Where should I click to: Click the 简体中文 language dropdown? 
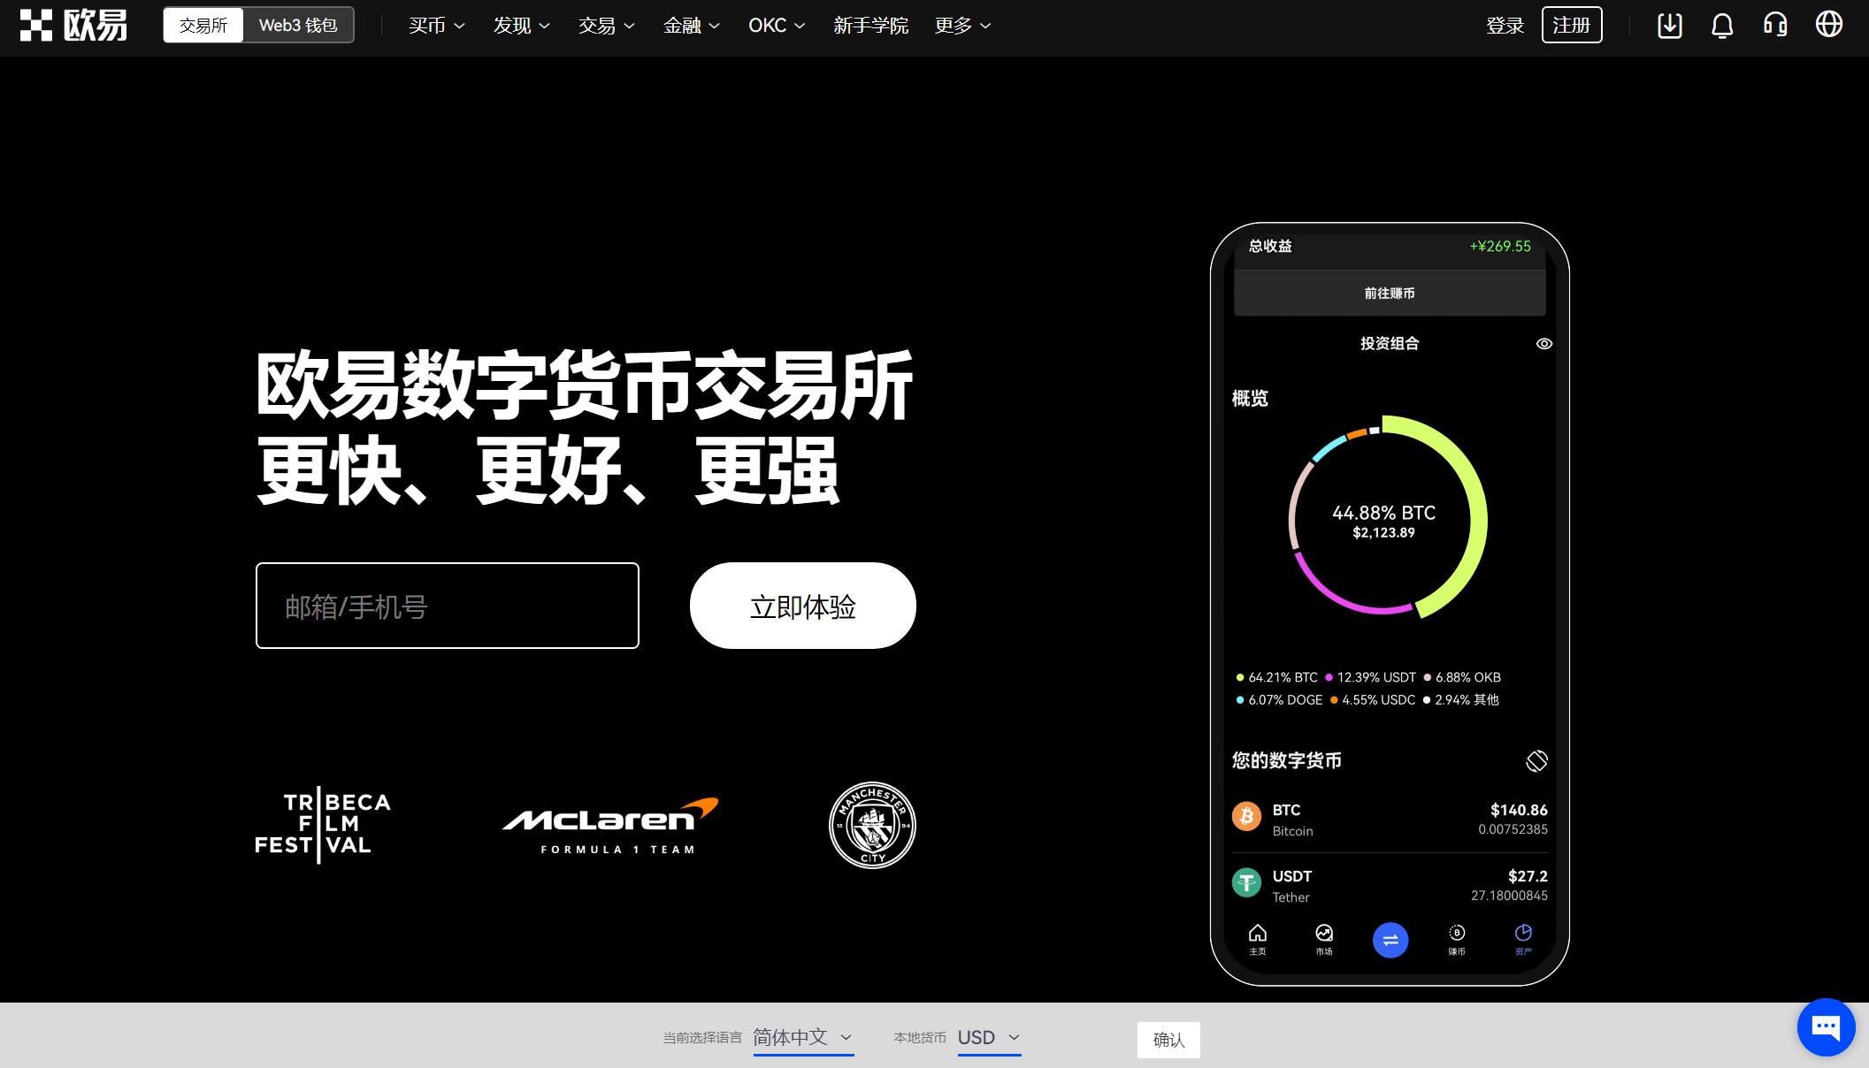tap(802, 1040)
